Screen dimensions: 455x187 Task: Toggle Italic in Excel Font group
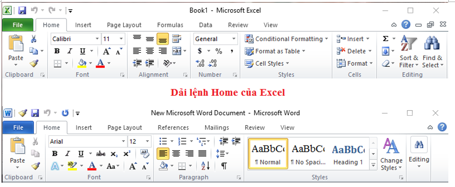70,51
